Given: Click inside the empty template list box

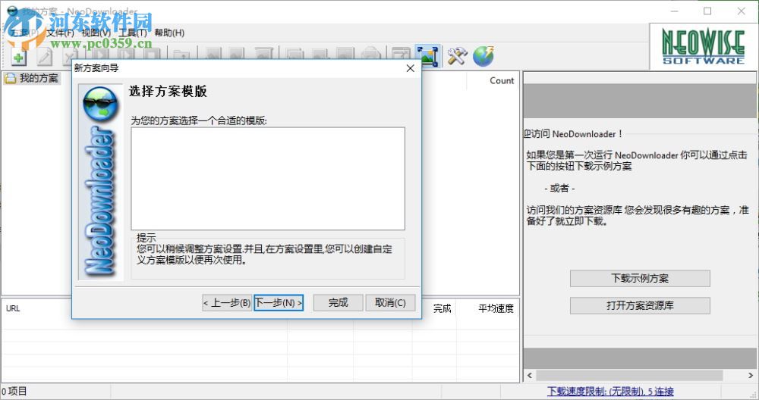Looking at the screenshot, I should point(268,179).
